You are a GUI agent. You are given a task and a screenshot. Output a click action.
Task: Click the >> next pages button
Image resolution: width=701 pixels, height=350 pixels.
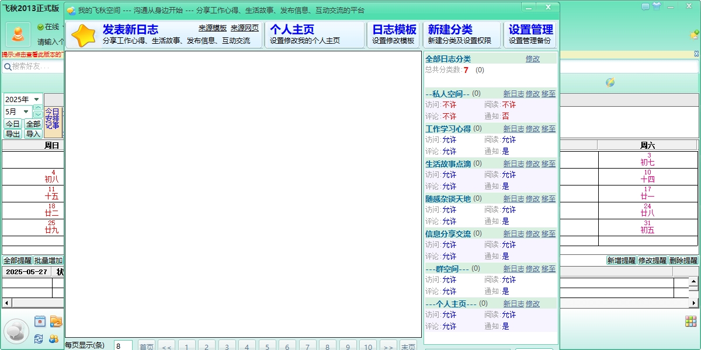click(x=388, y=346)
